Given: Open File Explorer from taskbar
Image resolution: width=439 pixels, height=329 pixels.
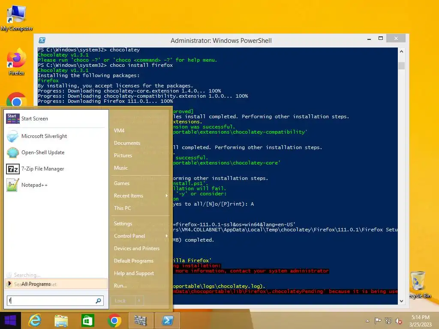Looking at the screenshot, I should pos(61,320).
